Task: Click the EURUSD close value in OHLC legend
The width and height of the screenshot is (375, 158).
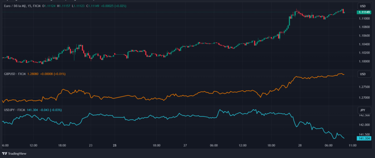Action: tap(93, 6)
